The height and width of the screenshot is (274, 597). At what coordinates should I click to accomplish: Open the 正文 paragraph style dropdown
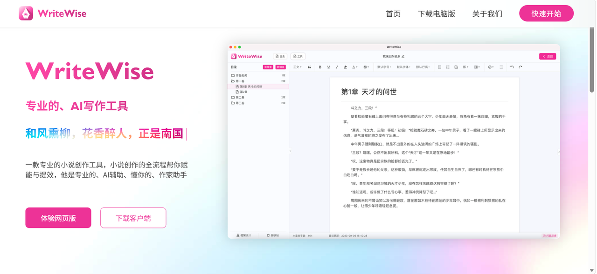coord(297,67)
